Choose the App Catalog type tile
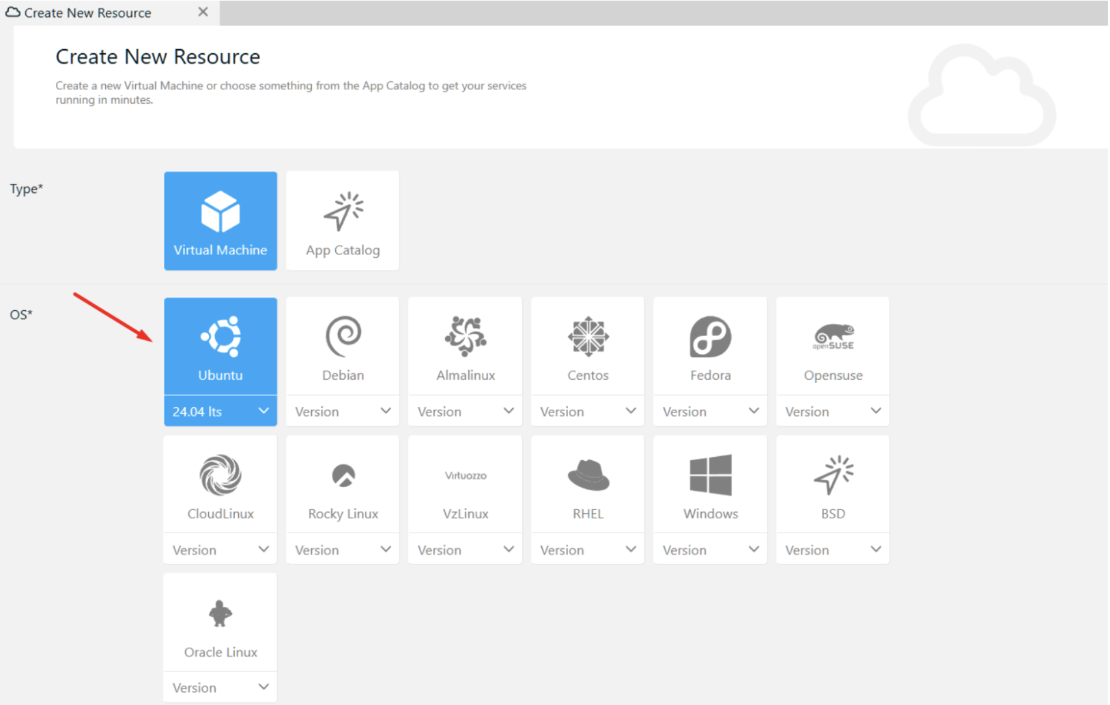The width and height of the screenshot is (1110, 705). coord(343,221)
